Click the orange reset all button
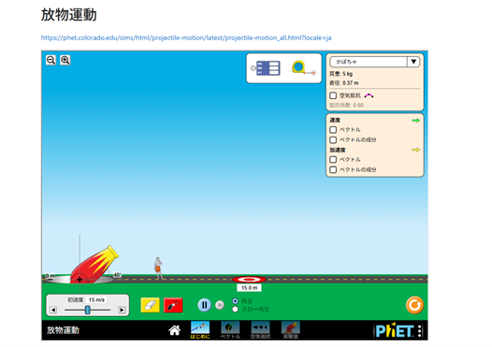 pos(414,305)
